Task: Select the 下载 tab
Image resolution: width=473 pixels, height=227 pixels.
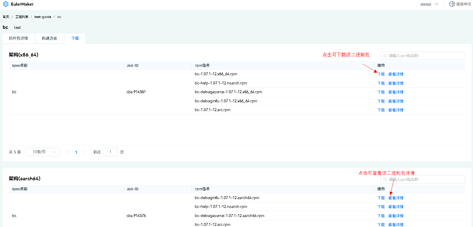Action: pyautogui.click(x=75, y=38)
